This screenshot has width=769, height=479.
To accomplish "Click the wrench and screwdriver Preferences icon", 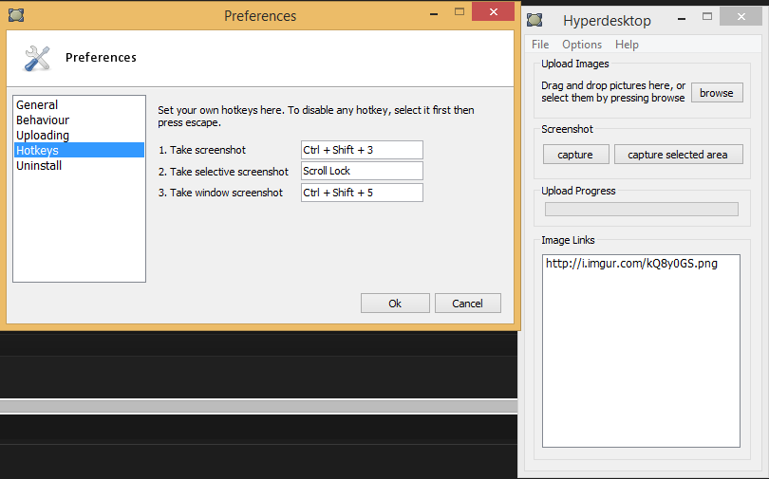I will [x=37, y=58].
